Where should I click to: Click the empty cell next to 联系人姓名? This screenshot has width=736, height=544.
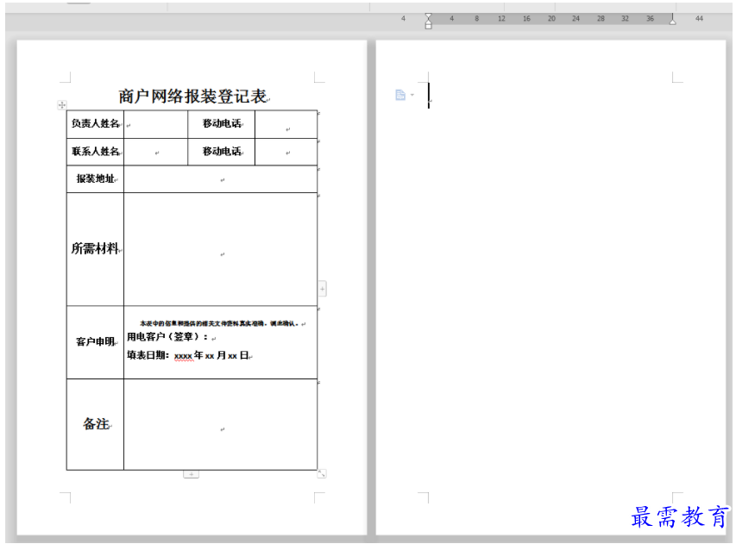pyautogui.click(x=156, y=152)
